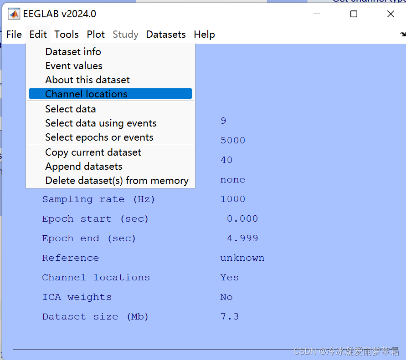406x360 pixels.
Task: Select Append datasets from Edit menu
Action: click(x=83, y=166)
